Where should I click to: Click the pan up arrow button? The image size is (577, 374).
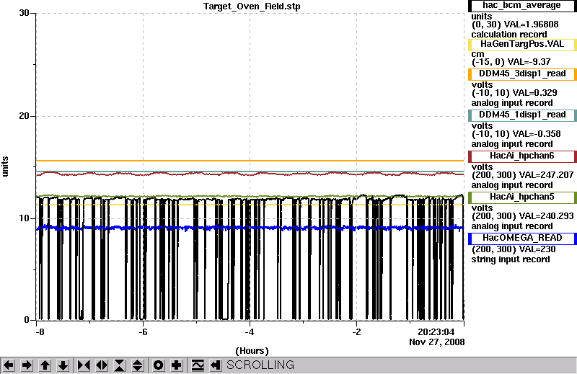(45, 365)
